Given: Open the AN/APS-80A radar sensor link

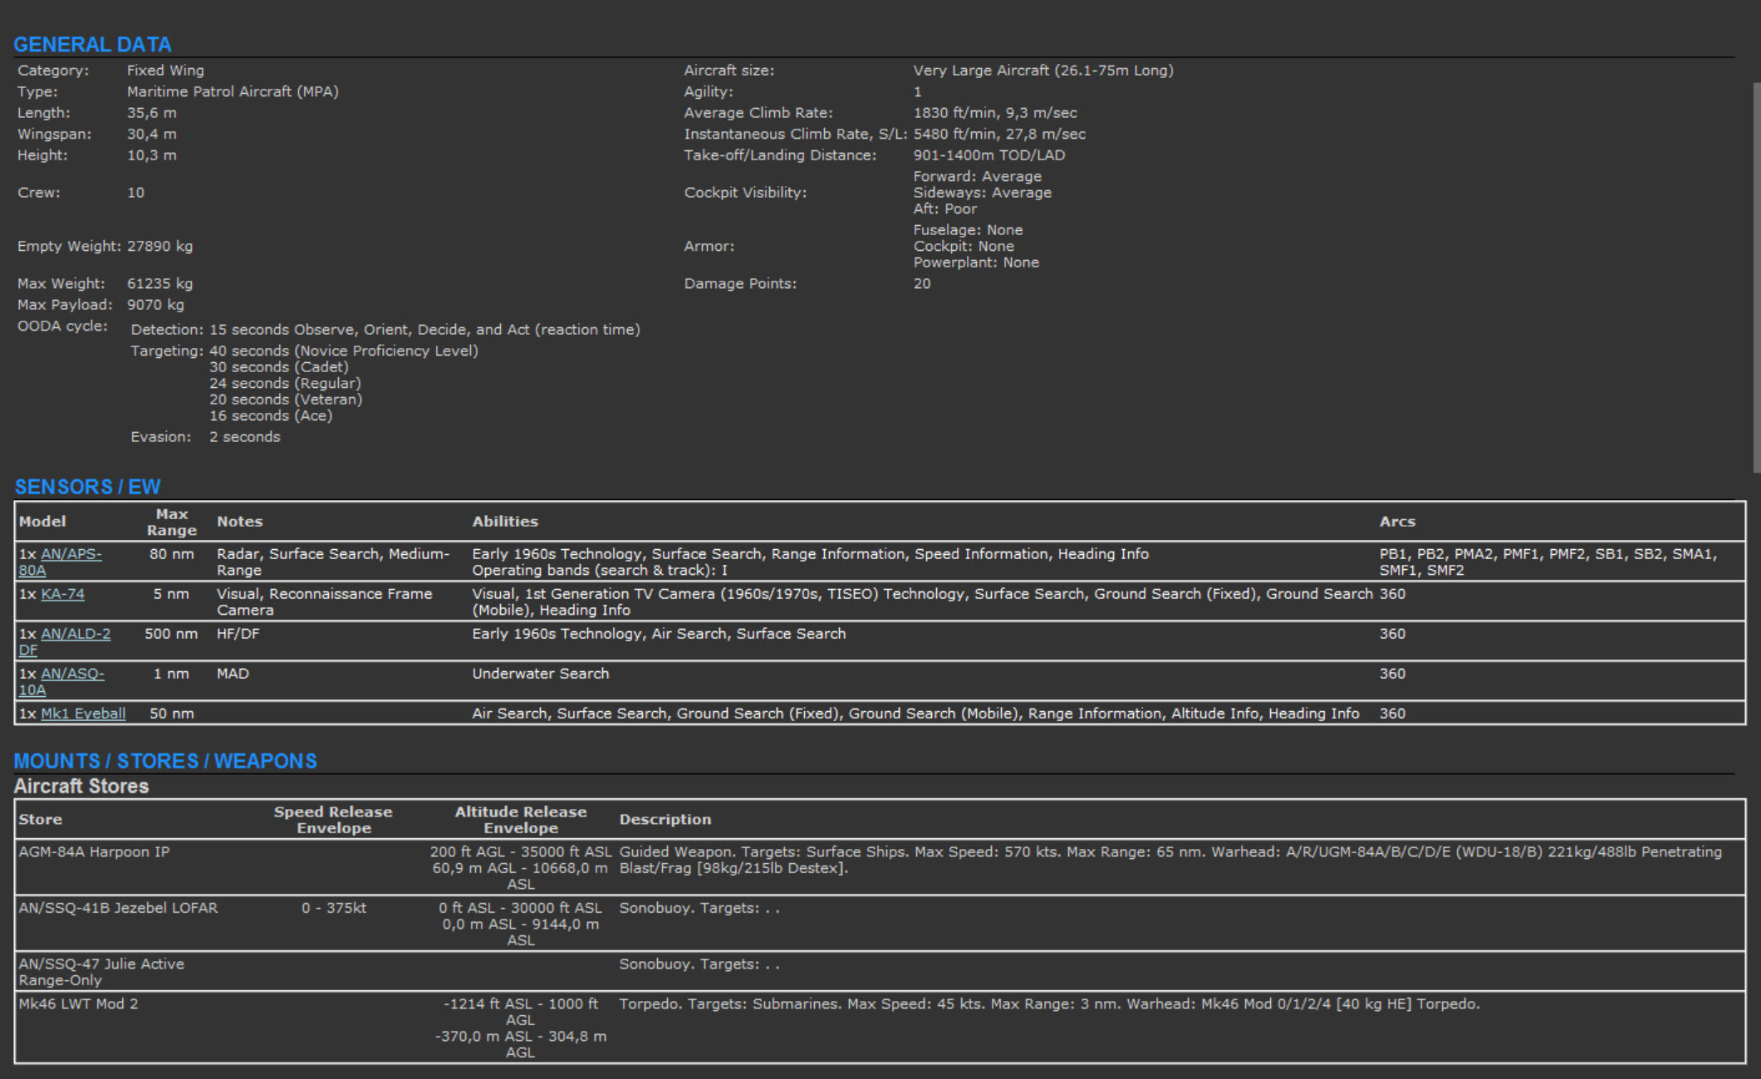Looking at the screenshot, I should point(71,554).
